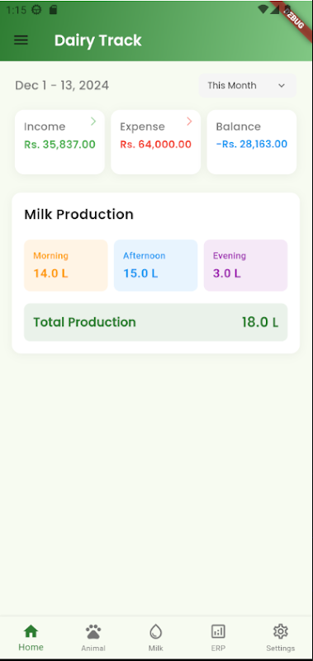The image size is (313, 661).
Task: Expand the This Month dropdown
Action: pos(247,86)
